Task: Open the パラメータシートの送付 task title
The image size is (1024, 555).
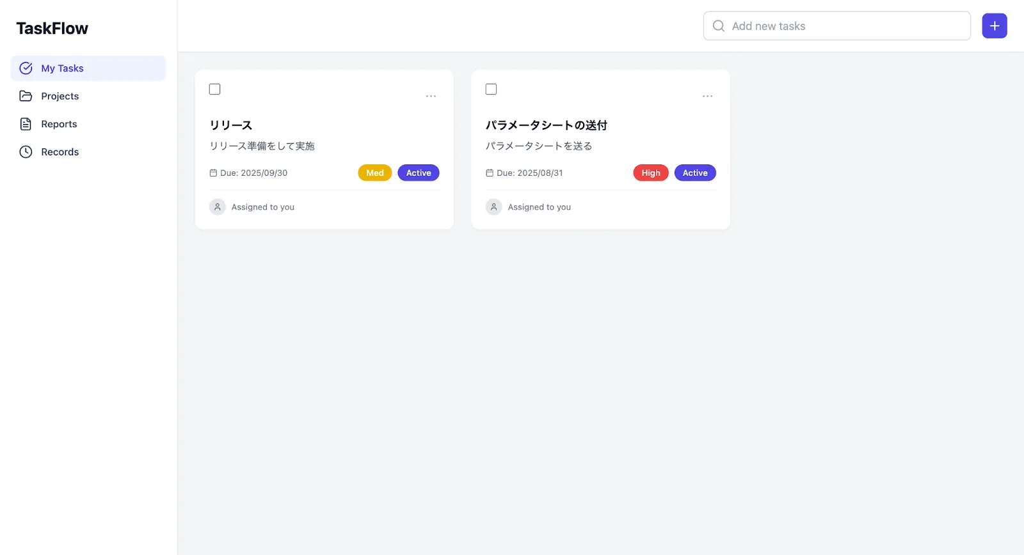Action: tap(546, 125)
